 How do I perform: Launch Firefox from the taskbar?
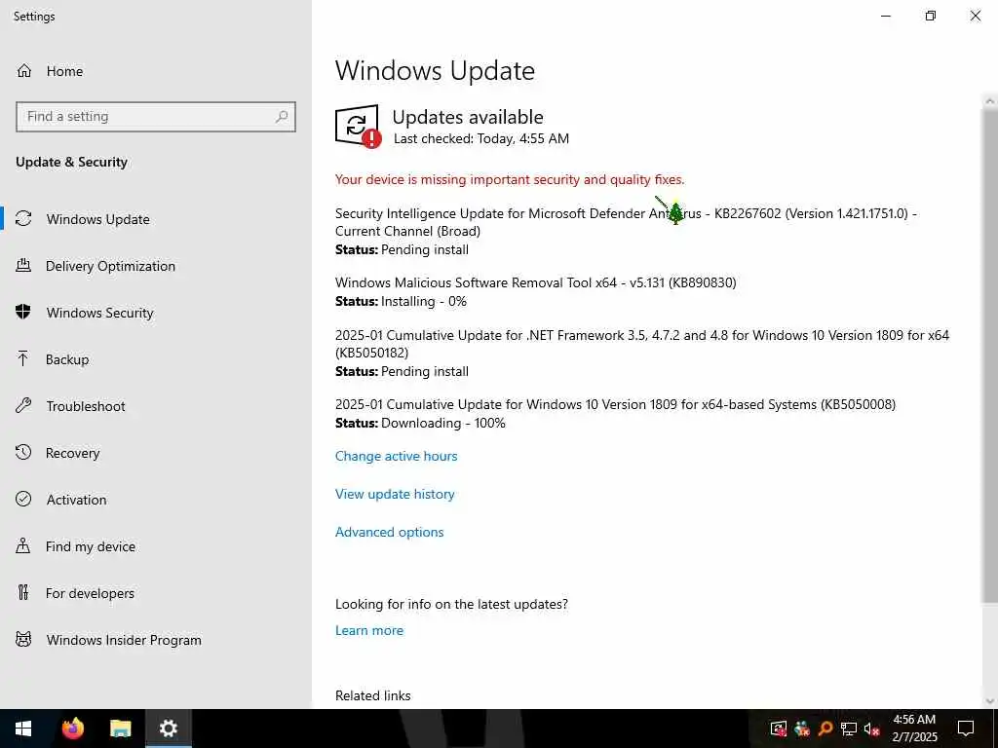tap(72, 729)
